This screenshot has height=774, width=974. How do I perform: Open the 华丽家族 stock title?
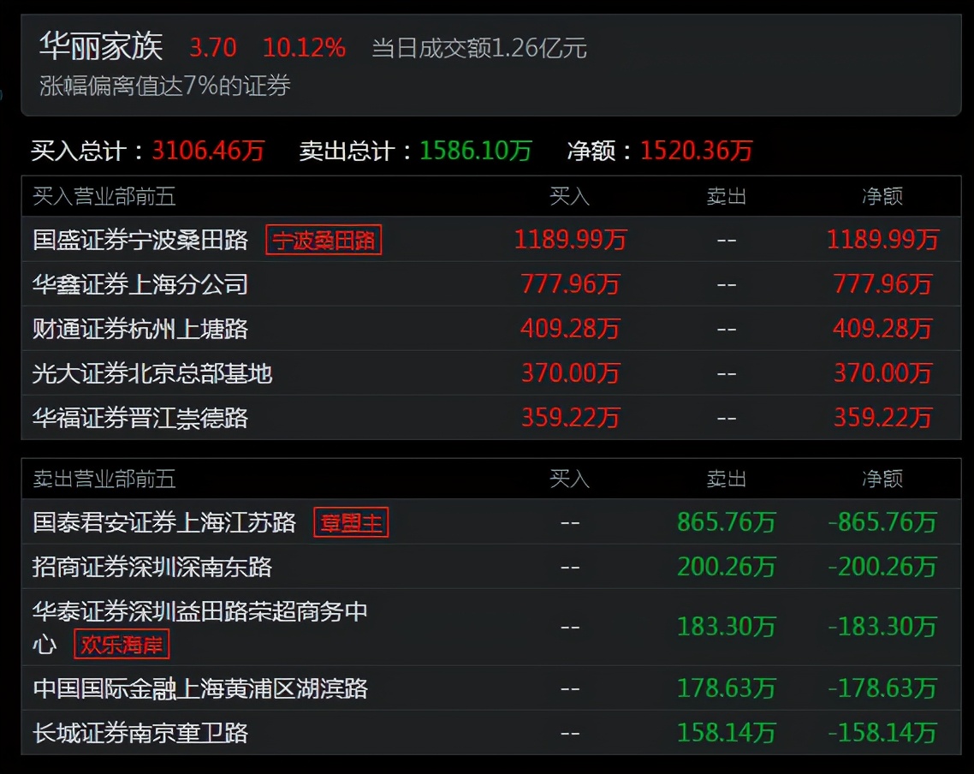pos(101,46)
